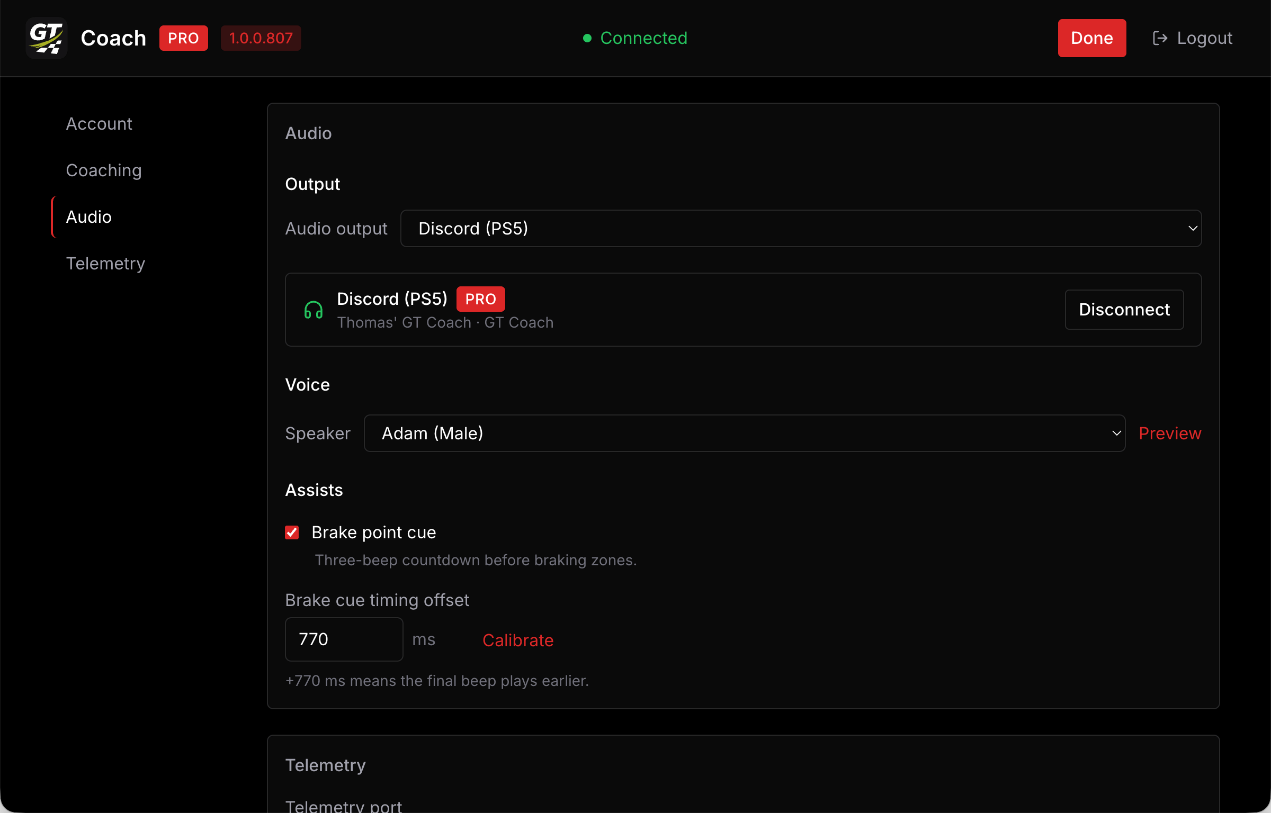Screen dimensions: 1271x813
Task: Click the Speaker label
Action: pyautogui.click(x=318, y=433)
